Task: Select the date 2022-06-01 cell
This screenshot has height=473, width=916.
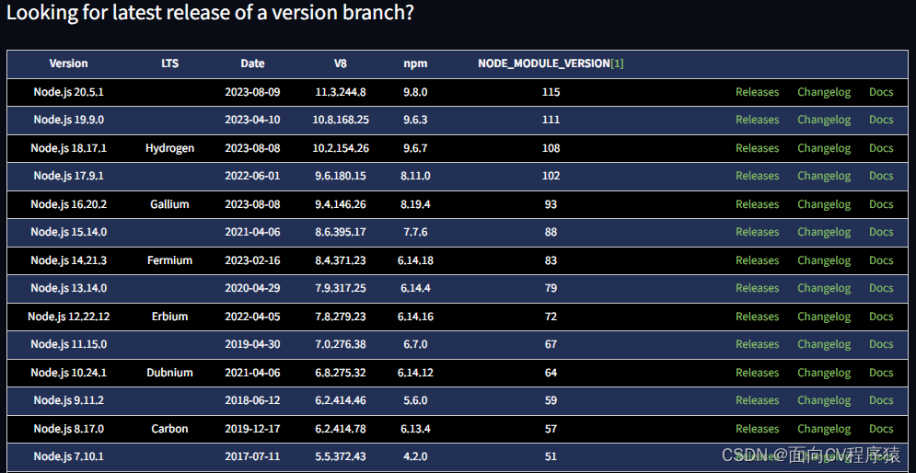Action: point(252,176)
